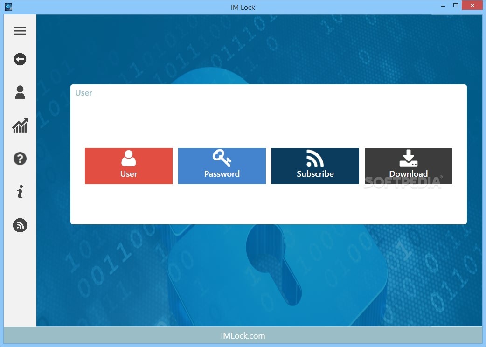Open the IMLock.com footer link
Image resolution: width=486 pixels, height=347 pixels.
click(x=243, y=336)
